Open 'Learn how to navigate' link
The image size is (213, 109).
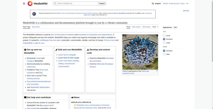click(67, 55)
